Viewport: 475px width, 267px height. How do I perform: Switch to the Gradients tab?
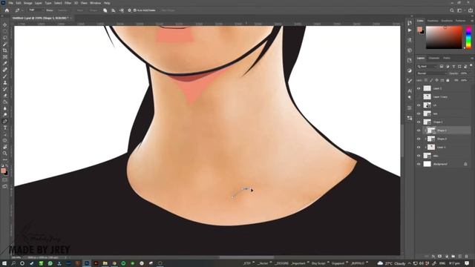tap(447, 21)
